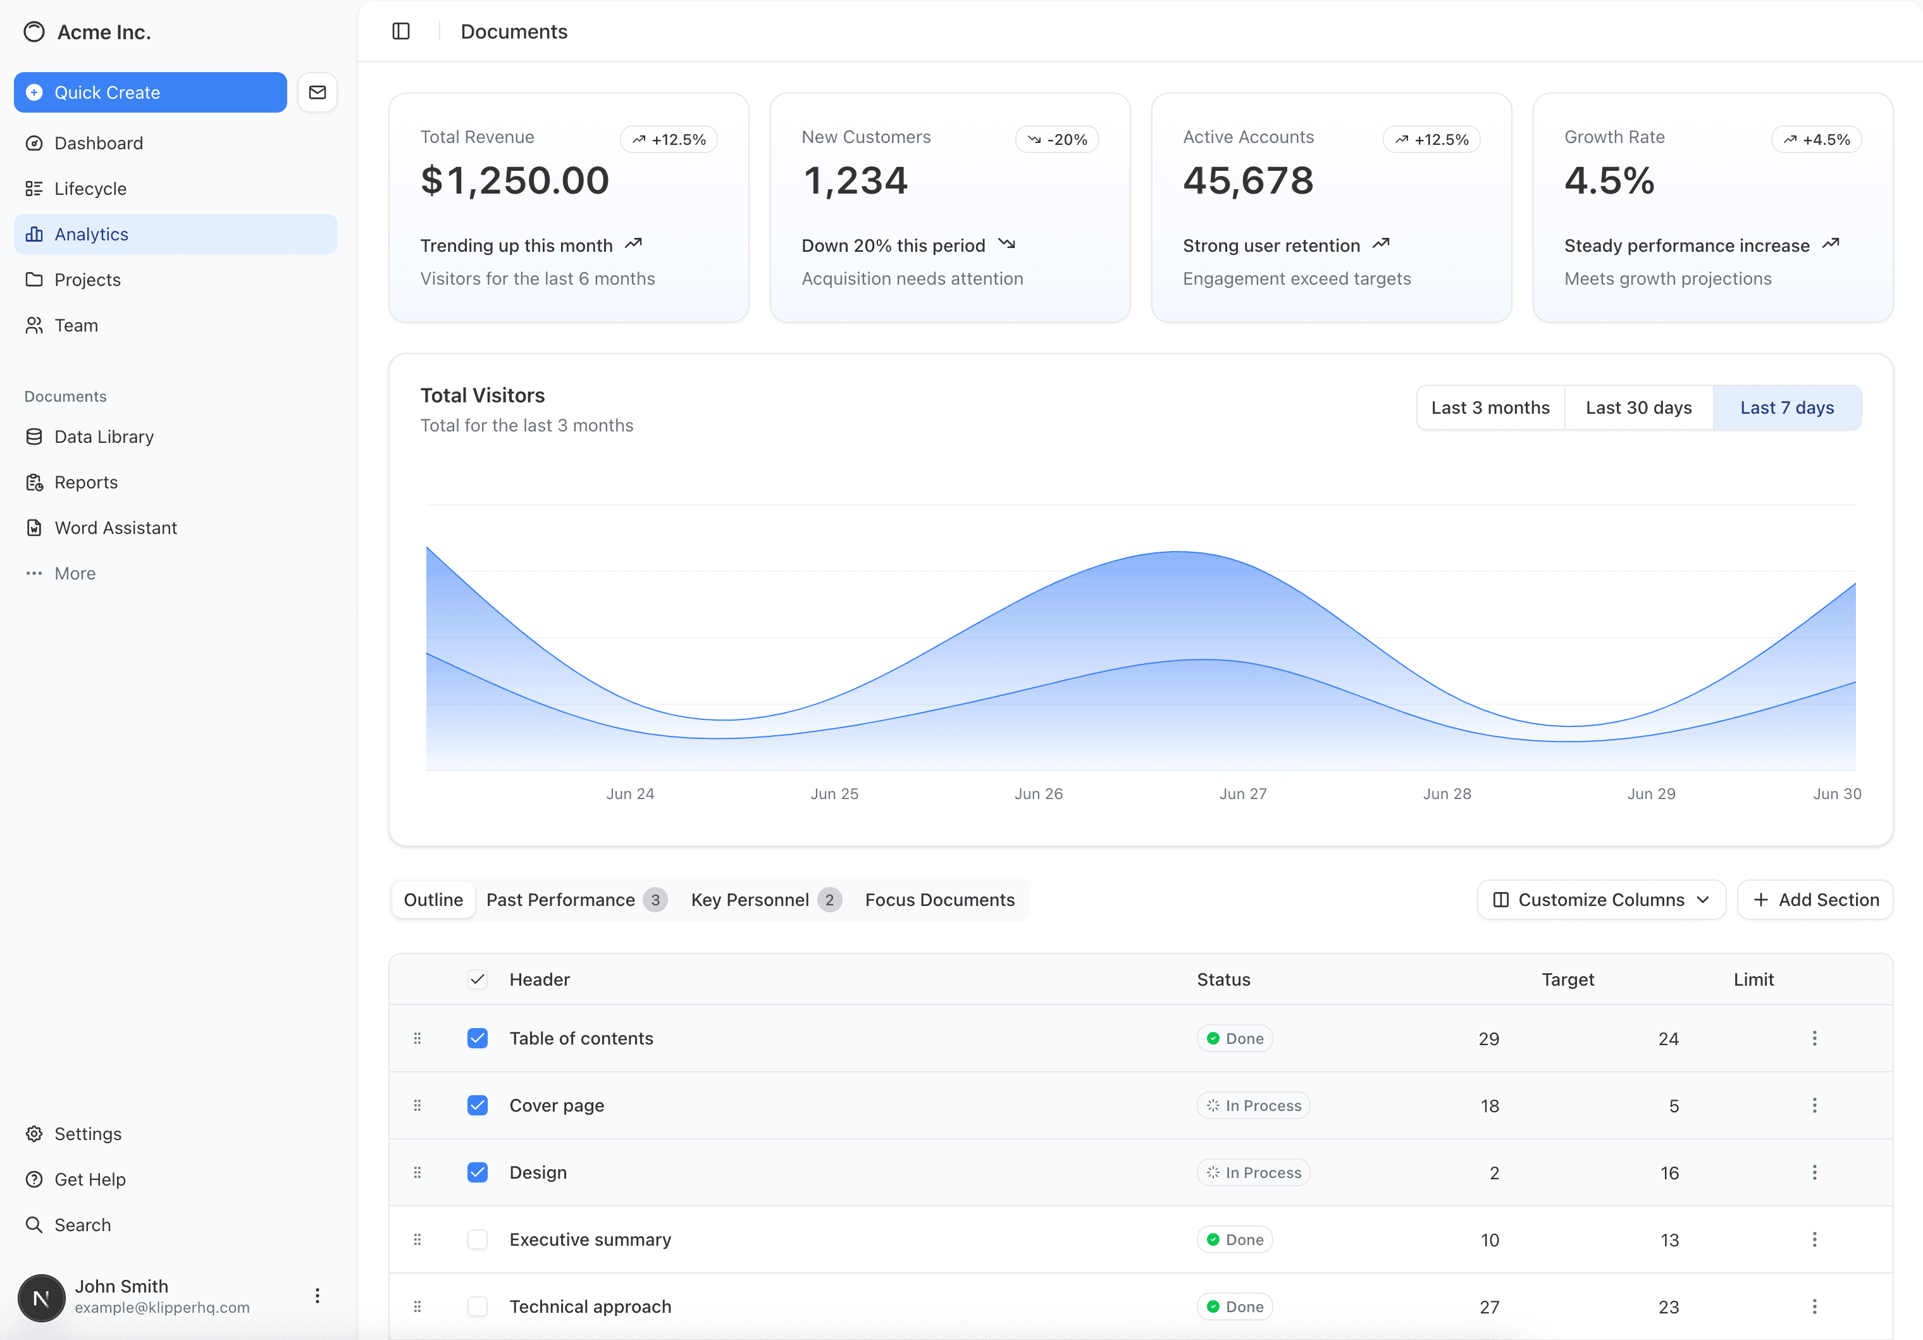
Task: Open the Customize Columns dropdown
Action: [x=1600, y=900]
